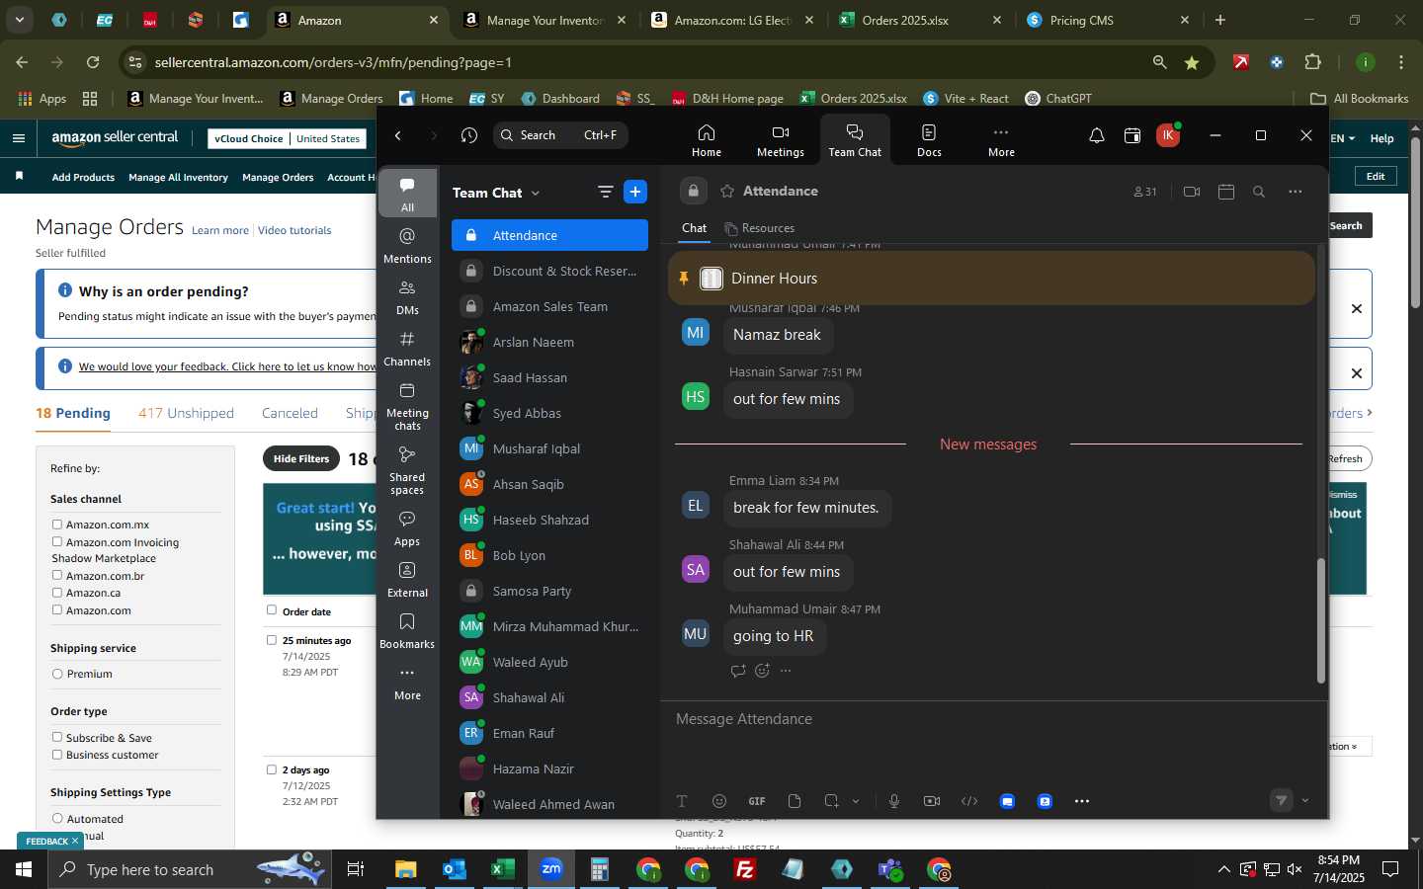Open Discount & Stock Reser... channel
The height and width of the screenshot is (889, 1423).
549,271
